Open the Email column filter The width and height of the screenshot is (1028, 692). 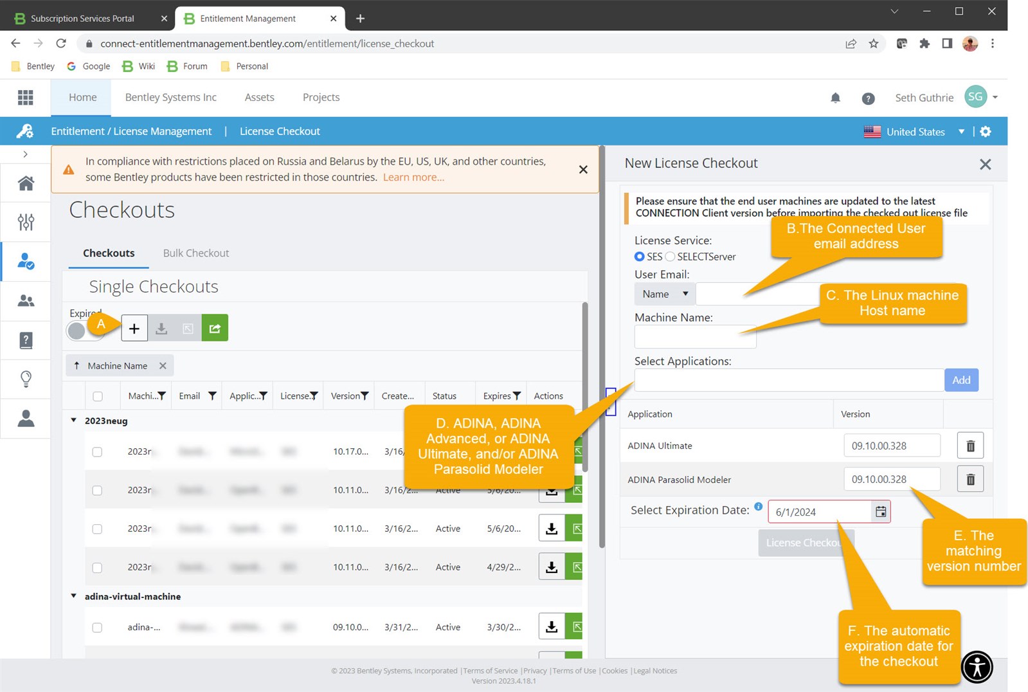point(212,396)
